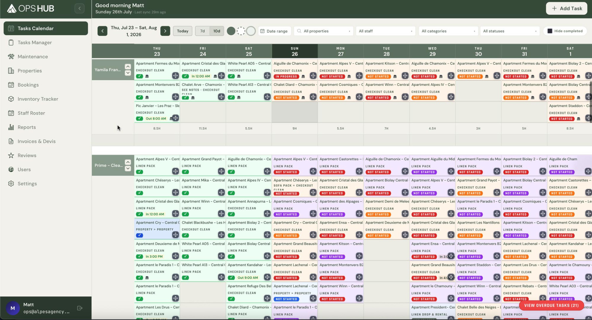Open the Date range picker
This screenshot has width=592, height=320.
pos(274,31)
